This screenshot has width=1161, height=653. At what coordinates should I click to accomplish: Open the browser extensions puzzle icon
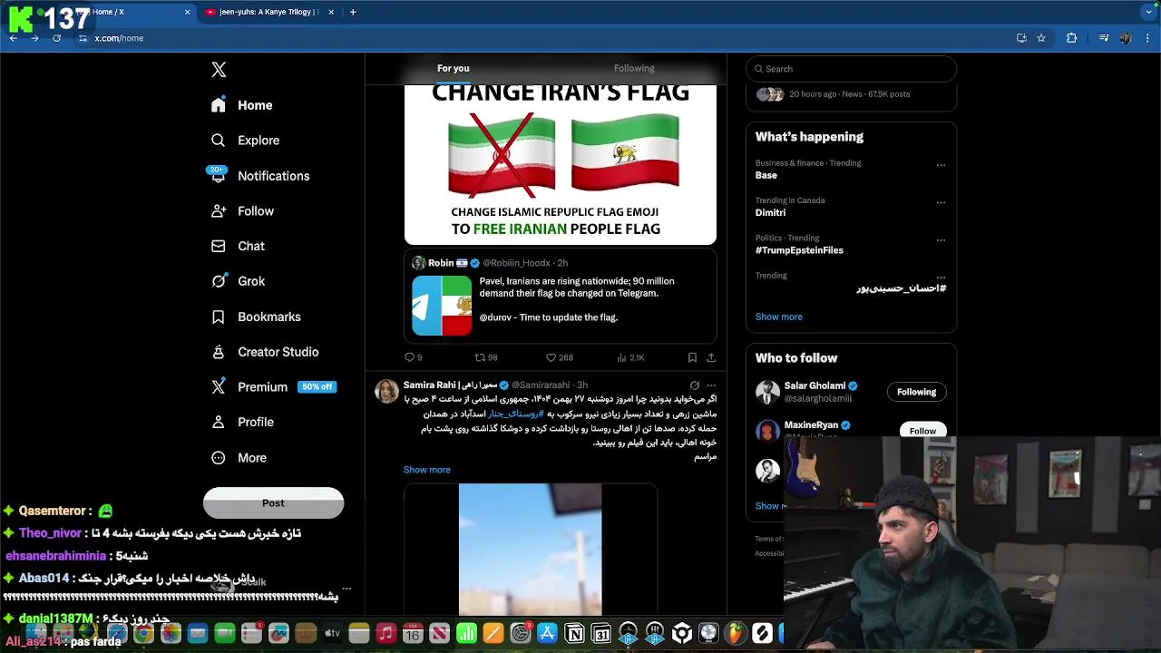coord(1071,38)
